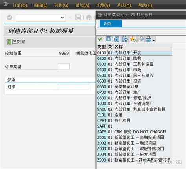This screenshot has height=169, width=186.
Task: Open the 环境(V) menu
Action: [103, 5]
